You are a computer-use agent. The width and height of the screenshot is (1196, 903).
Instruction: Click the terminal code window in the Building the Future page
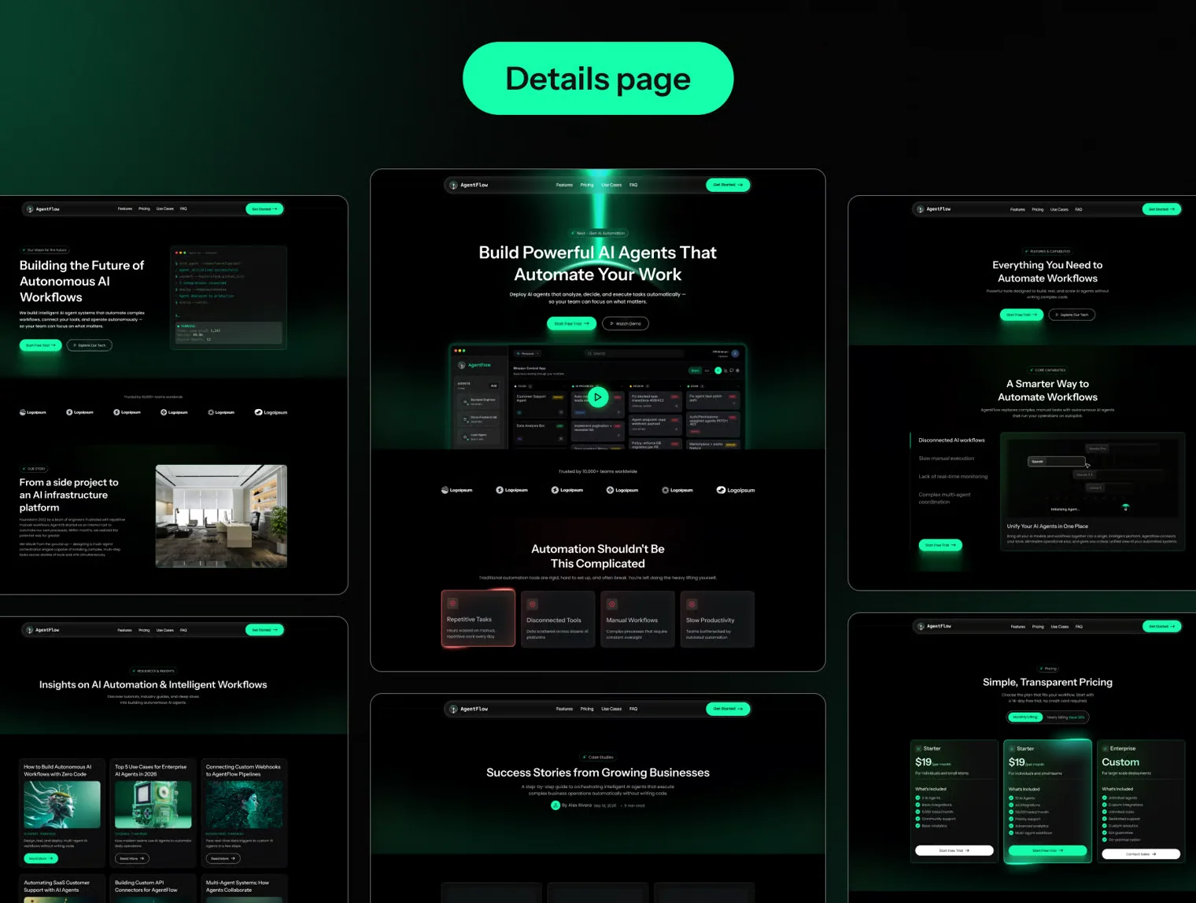pos(229,298)
